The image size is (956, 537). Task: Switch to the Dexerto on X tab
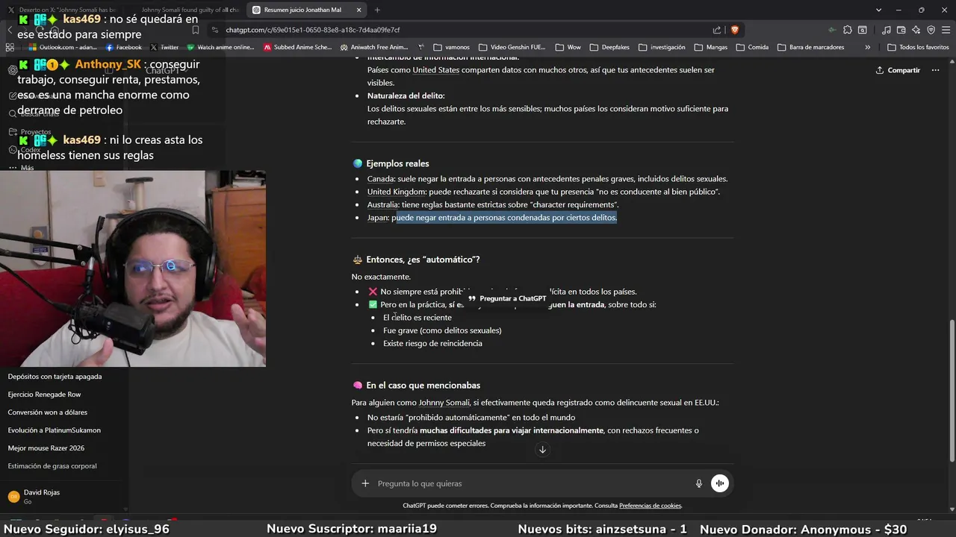[x=61, y=10]
